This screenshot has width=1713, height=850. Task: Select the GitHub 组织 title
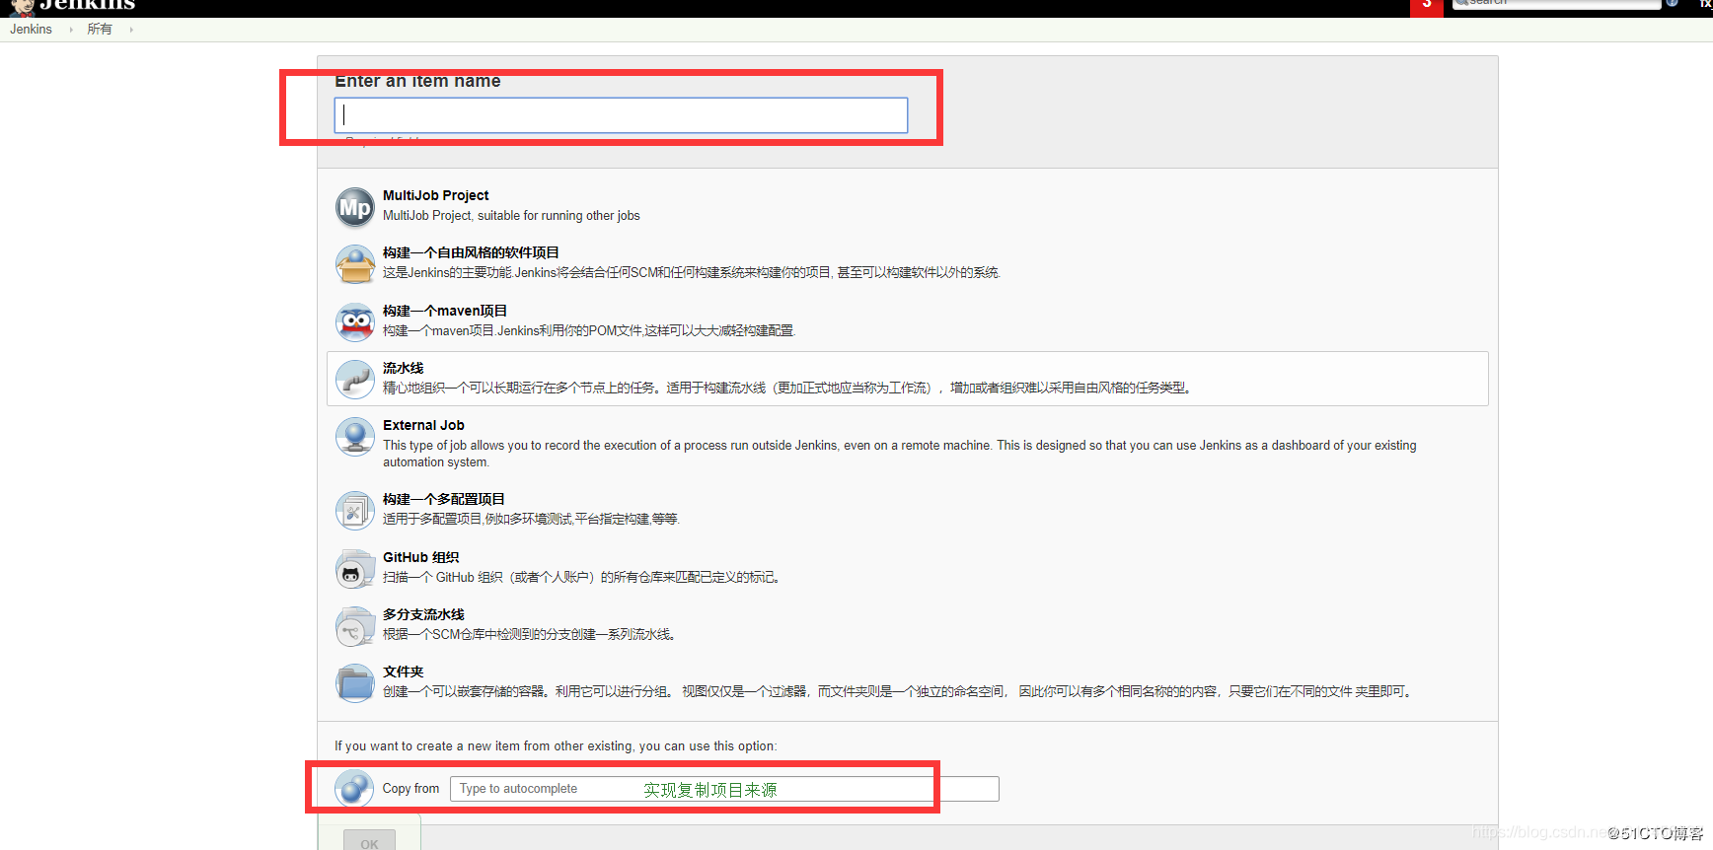(421, 557)
